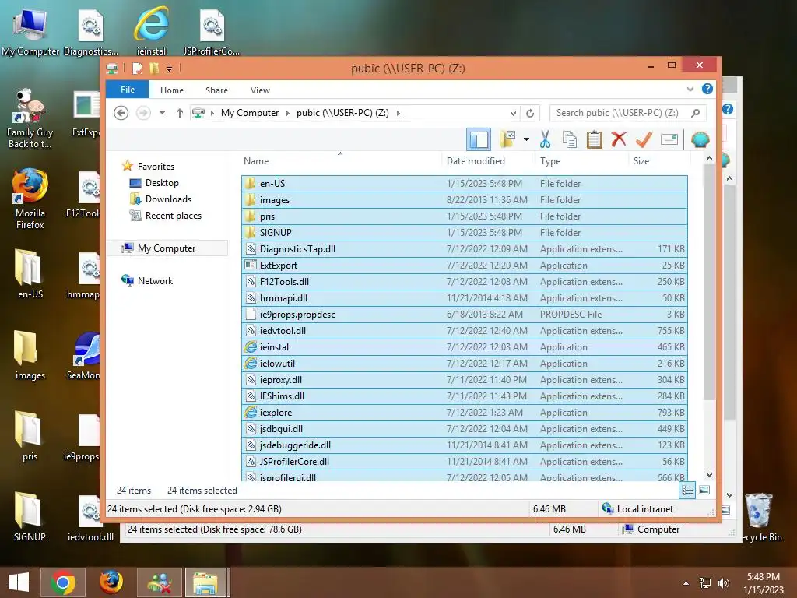Image resolution: width=797 pixels, height=598 pixels.
Task: Open the recent locations dropdown arrow
Action: point(162,113)
